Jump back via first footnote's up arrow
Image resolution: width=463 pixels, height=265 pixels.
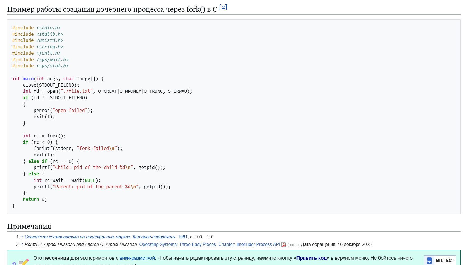click(x=22, y=237)
